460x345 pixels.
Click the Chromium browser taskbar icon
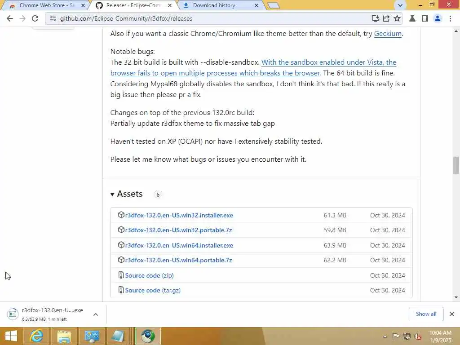click(147, 336)
